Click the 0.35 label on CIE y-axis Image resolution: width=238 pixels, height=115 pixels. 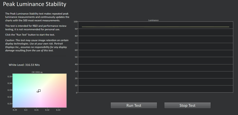[x=9, y=77]
